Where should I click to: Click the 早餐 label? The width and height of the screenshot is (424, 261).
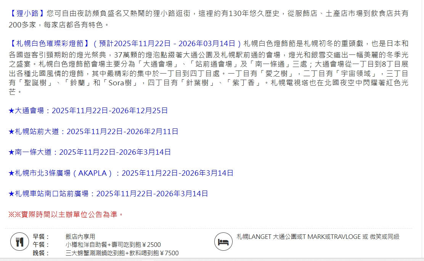coord(39,237)
